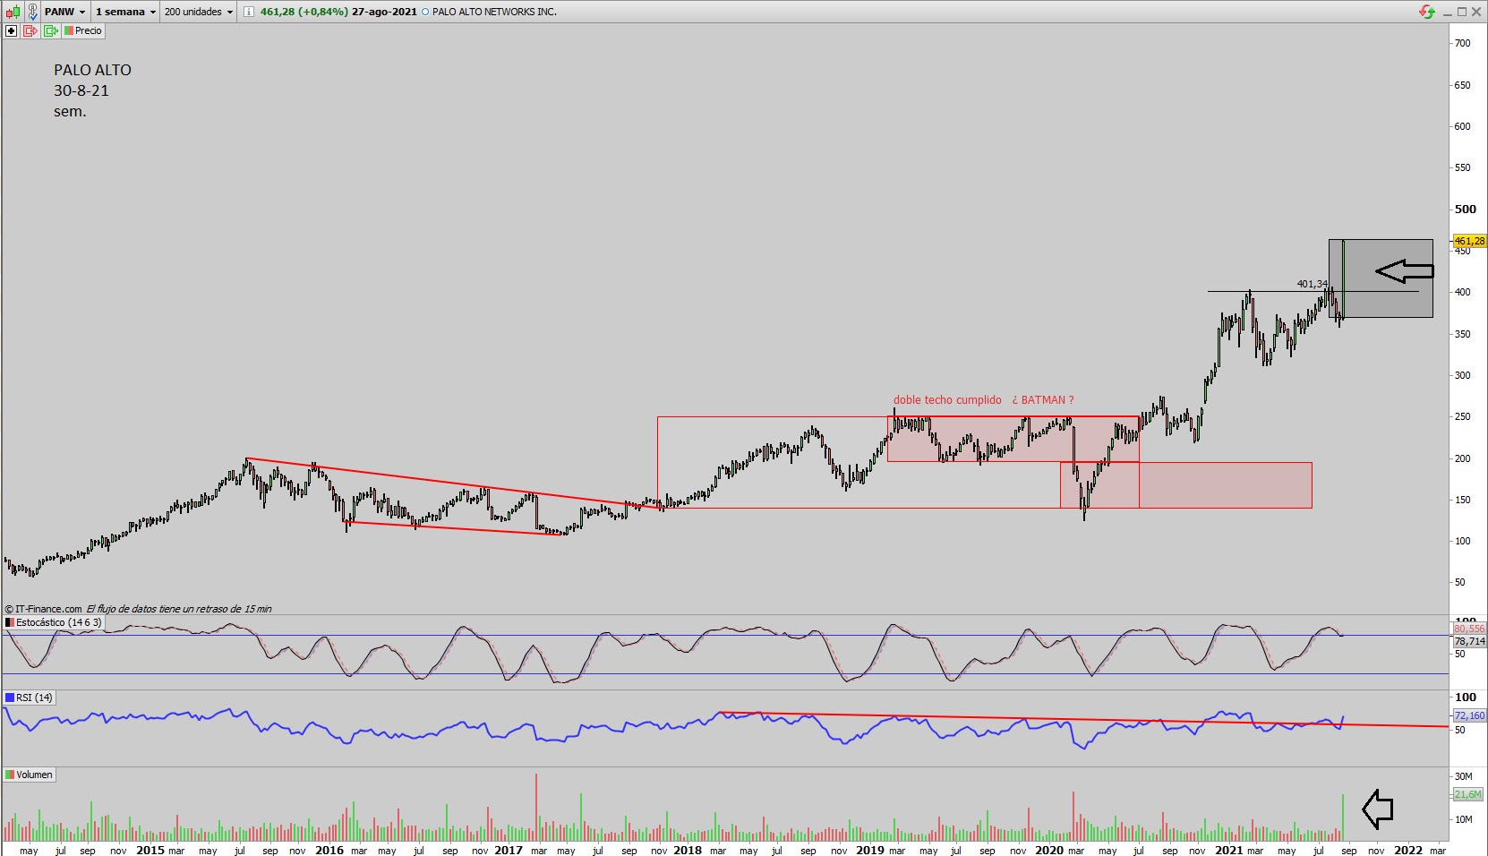Click the plus add-indicator icon
The width and height of the screenshot is (1488, 856).
tap(11, 30)
